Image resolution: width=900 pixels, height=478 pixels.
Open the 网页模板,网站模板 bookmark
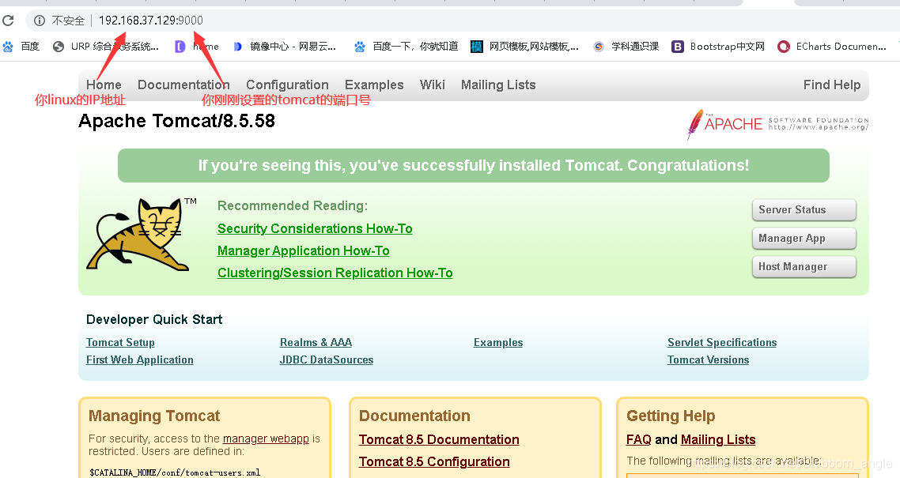point(524,47)
